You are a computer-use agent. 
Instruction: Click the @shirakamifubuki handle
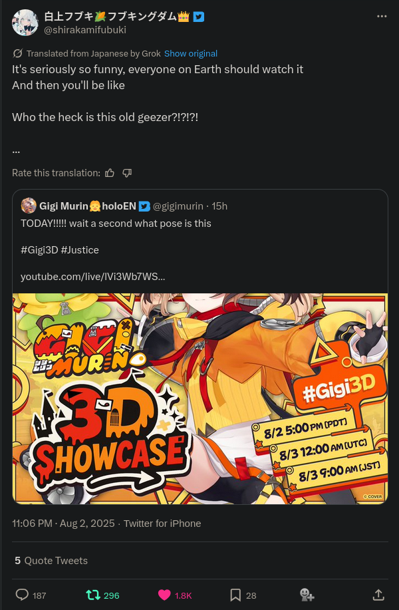click(x=84, y=30)
